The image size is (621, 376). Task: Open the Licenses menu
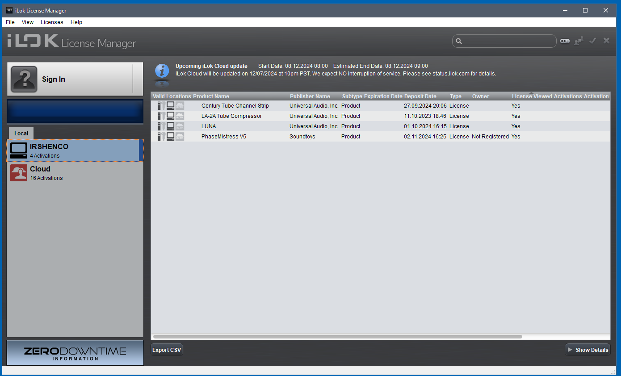(52, 22)
